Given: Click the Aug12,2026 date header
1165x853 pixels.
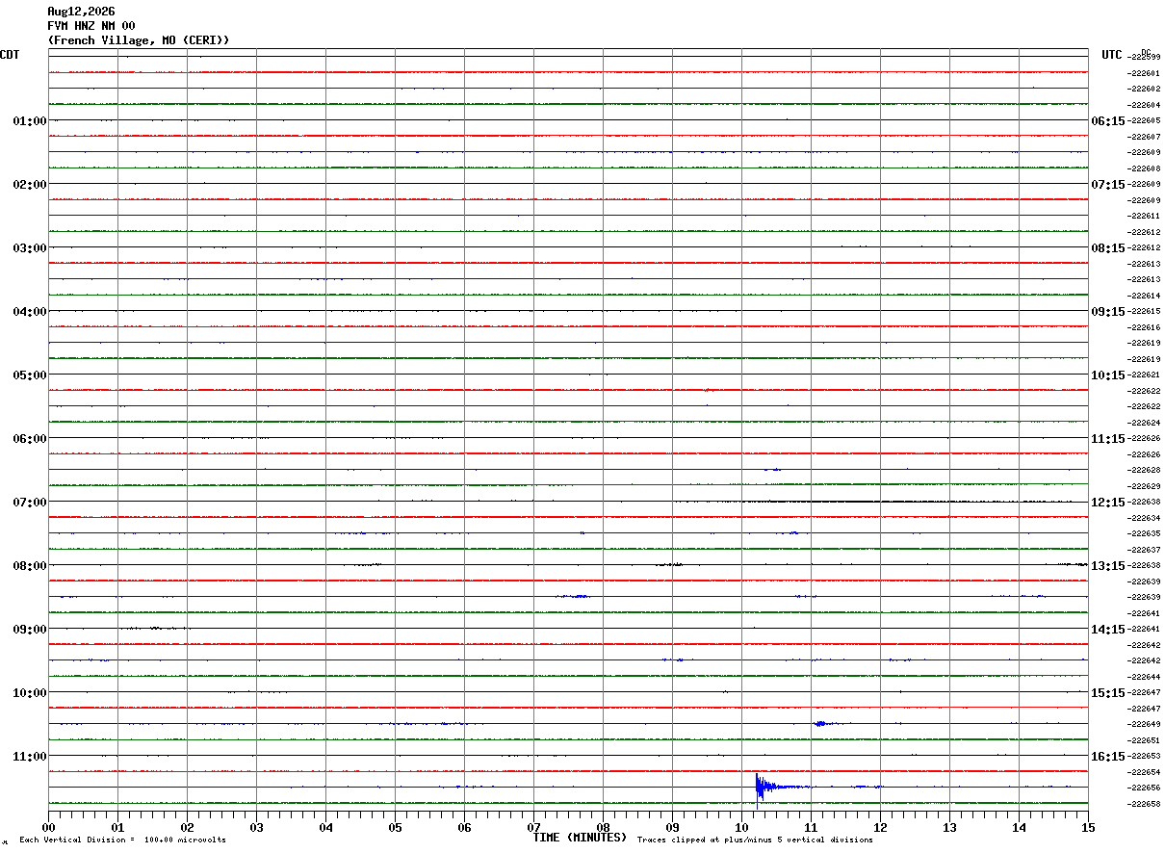Looking at the screenshot, I should 81,12.
